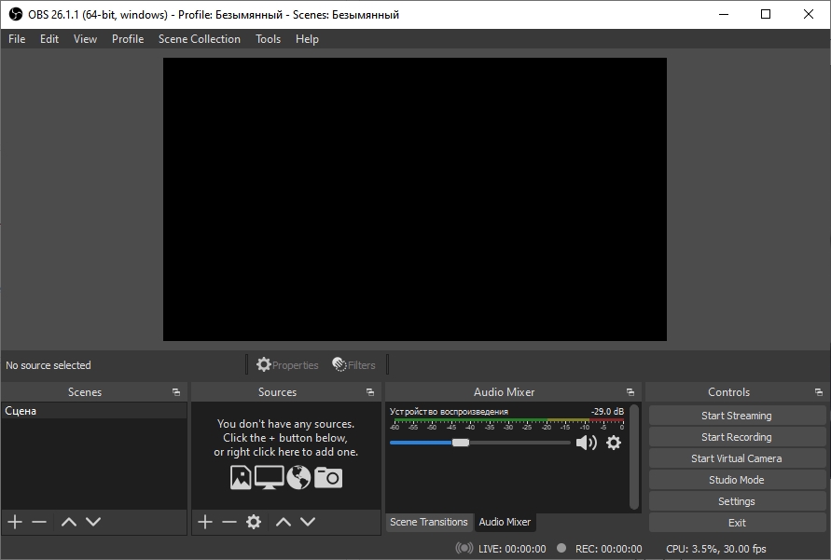This screenshot has height=560, width=831.
Task: Open the Tools menu
Action: pos(268,38)
